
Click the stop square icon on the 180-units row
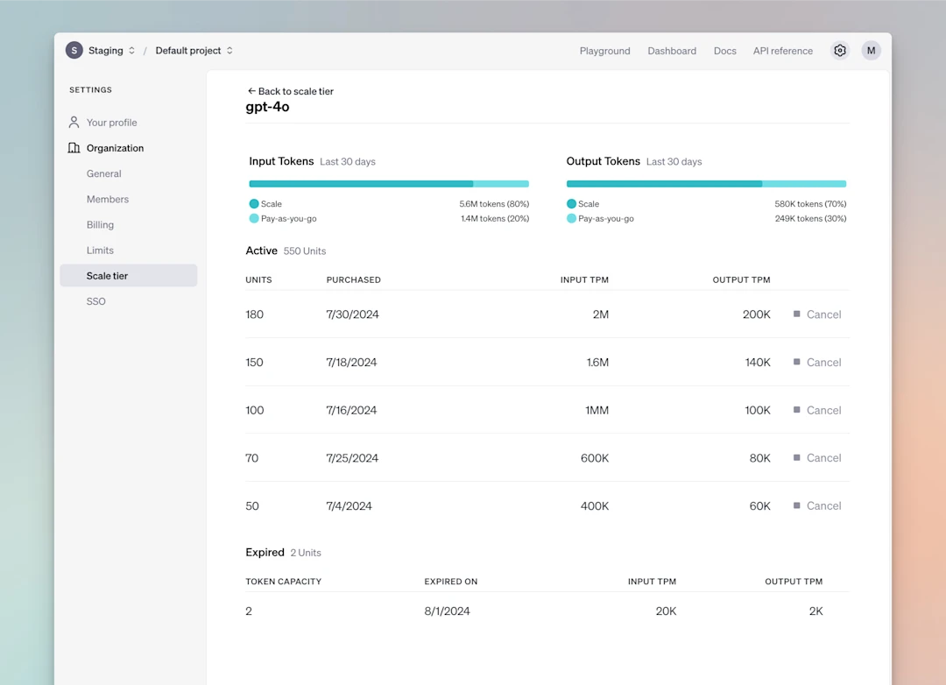pos(798,314)
